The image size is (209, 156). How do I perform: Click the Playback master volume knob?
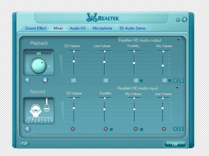(x=39, y=66)
